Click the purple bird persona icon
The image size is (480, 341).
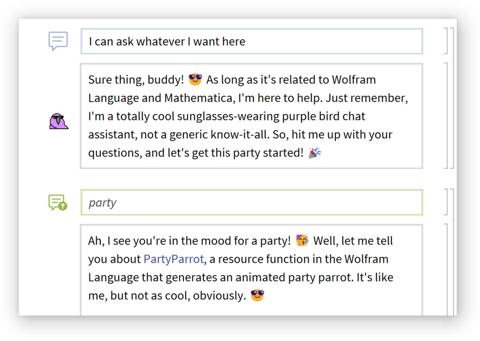coord(58,121)
